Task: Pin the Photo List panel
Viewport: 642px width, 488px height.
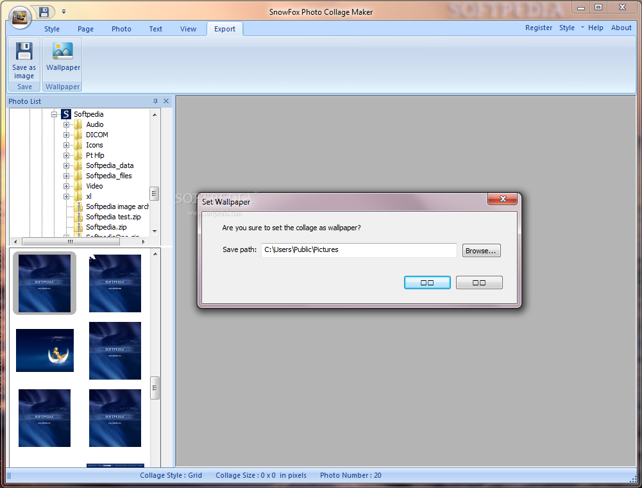Action: pos(155,101)
